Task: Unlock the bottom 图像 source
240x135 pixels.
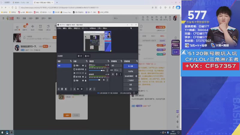Action: (x=85, y=80)
